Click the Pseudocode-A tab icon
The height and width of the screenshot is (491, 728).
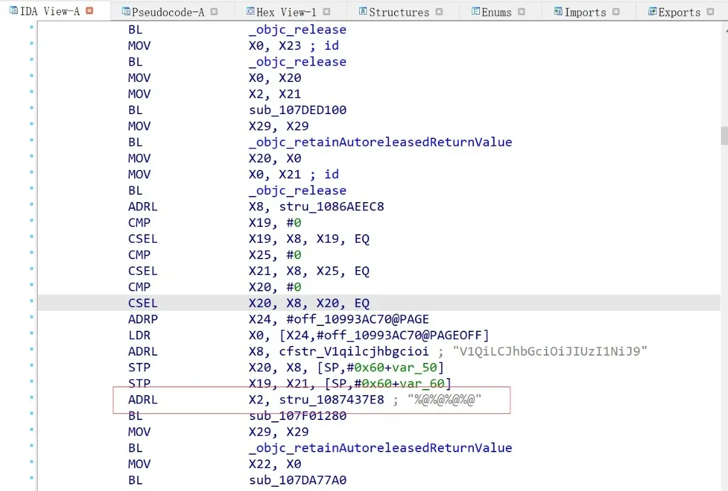[x=126, y=11]
